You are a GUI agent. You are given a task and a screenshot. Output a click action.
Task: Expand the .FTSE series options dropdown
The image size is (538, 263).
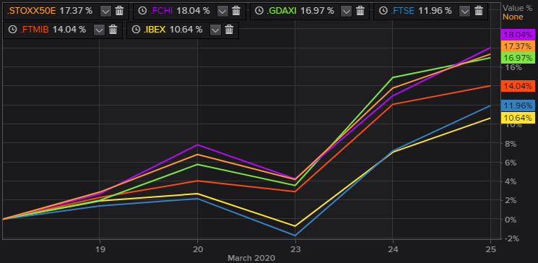[x=465, y=12]
